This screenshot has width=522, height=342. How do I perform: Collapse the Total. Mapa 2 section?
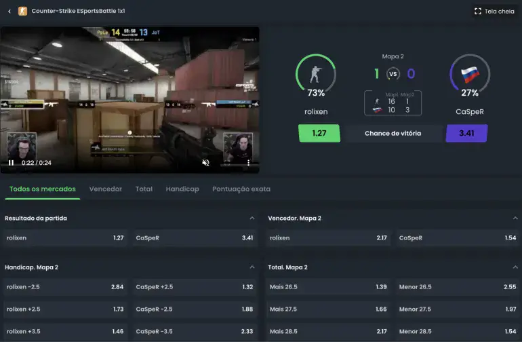coord(515,267)
